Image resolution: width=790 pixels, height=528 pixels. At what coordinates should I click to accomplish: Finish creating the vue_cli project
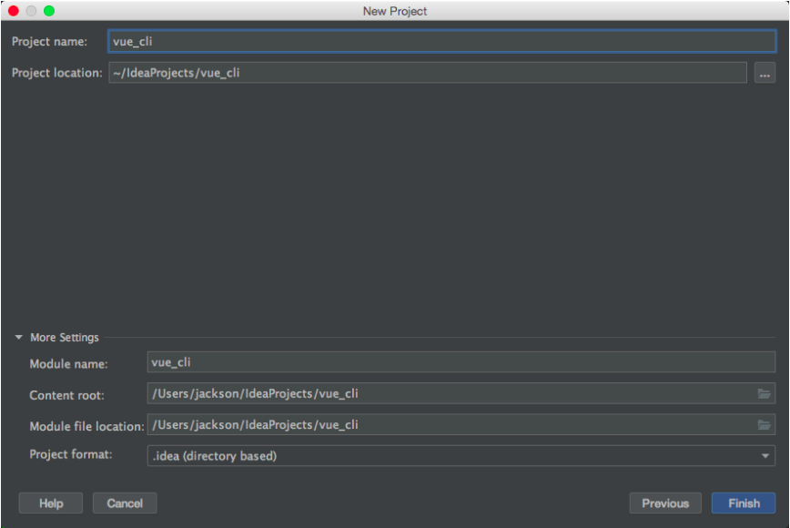(x=744, y=503)
